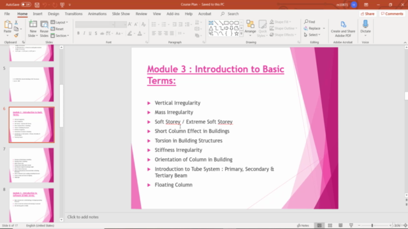408x229 pixels.
Task: Align text left
Action: pyautogui.click(x=154, y=33)
